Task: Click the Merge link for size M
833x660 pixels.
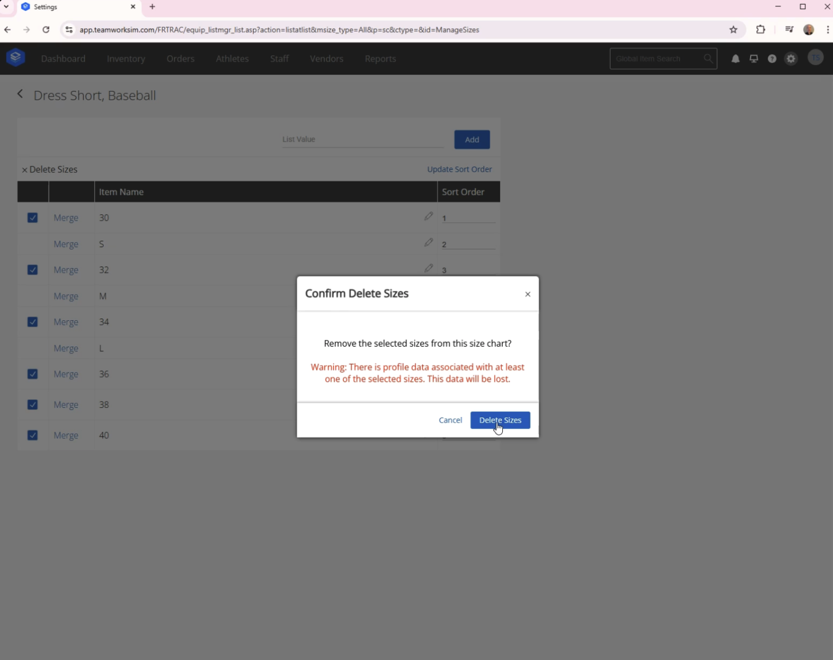Action: [x=66, y=296]
